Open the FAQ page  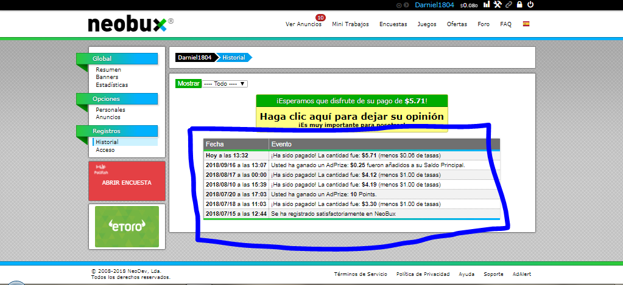click(506, 24)
